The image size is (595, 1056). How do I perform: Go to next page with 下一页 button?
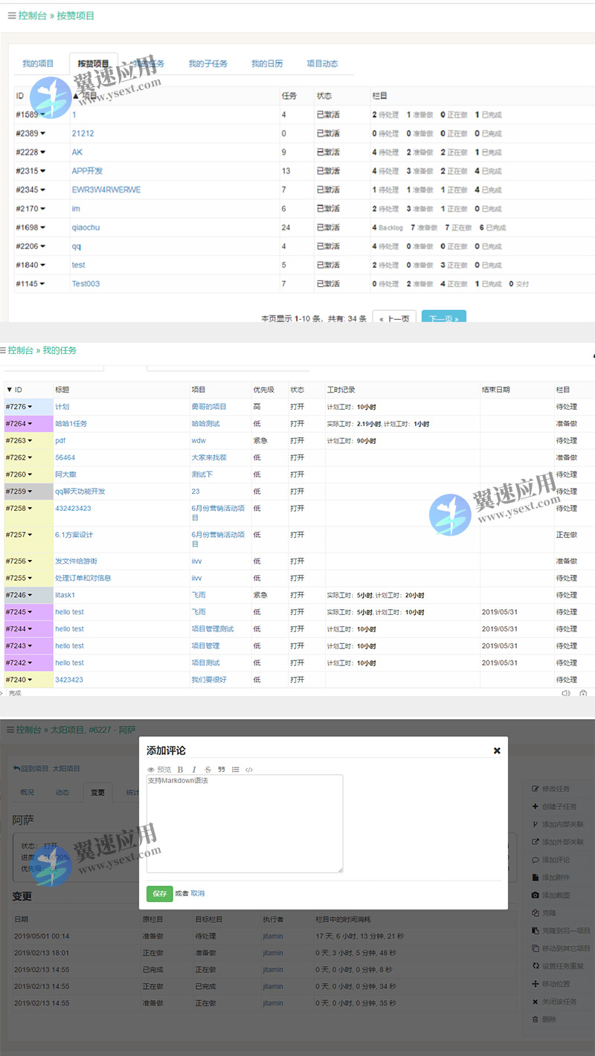[443, 318]
